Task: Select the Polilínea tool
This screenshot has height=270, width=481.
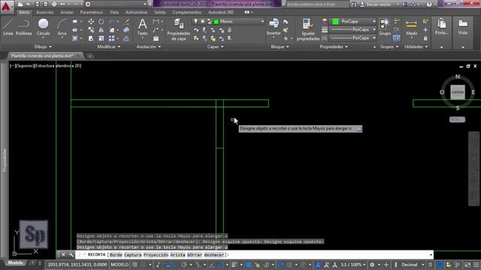Action: (x=23, y=27)
